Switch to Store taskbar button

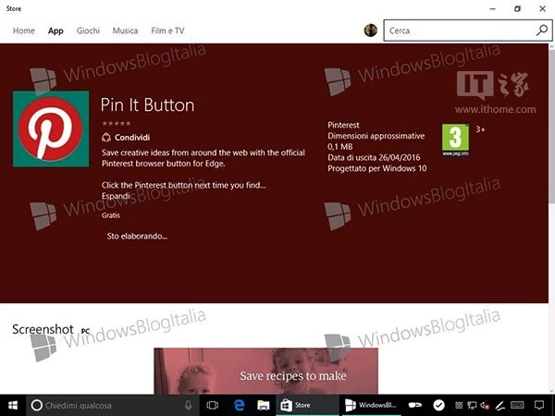pos(306,406)
